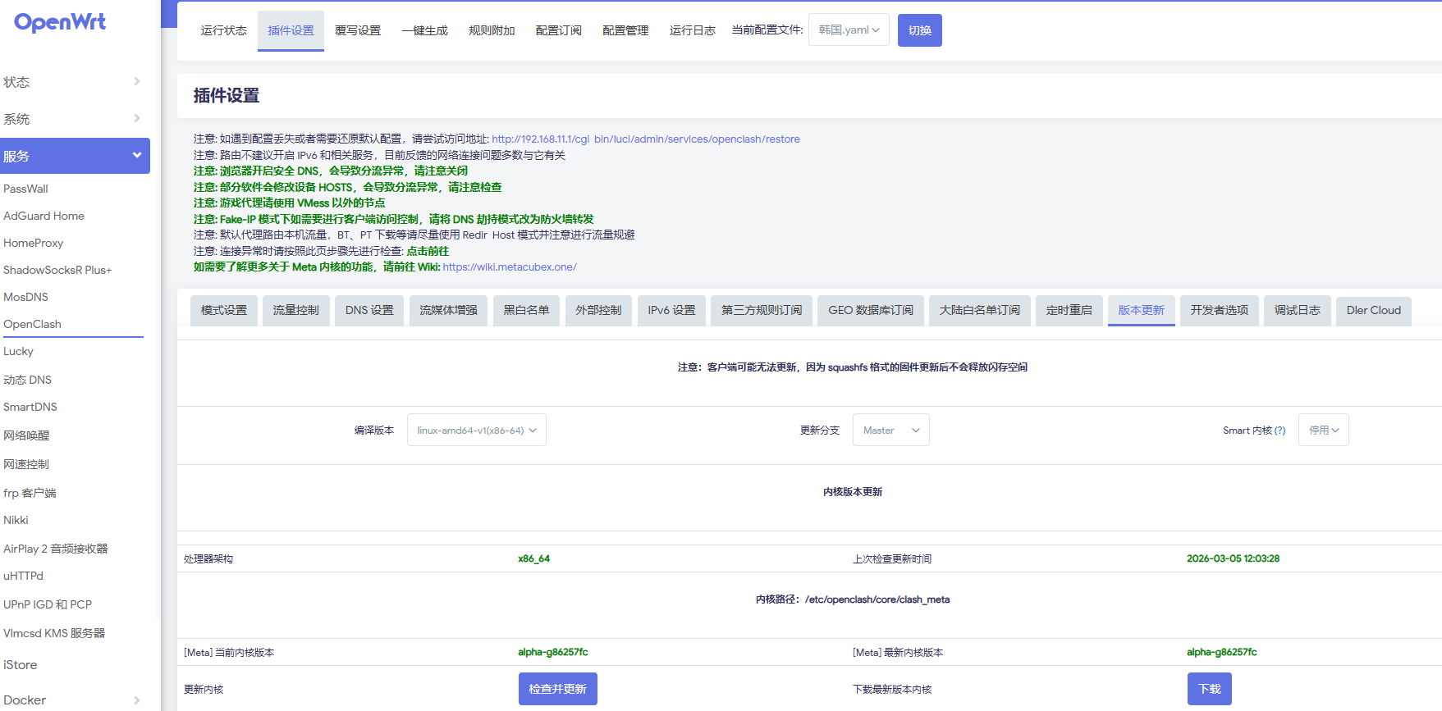The width and height of the screenshot is (1442, 711).
Task: Click the 检查并更新 kernel button
Action: 558,689
